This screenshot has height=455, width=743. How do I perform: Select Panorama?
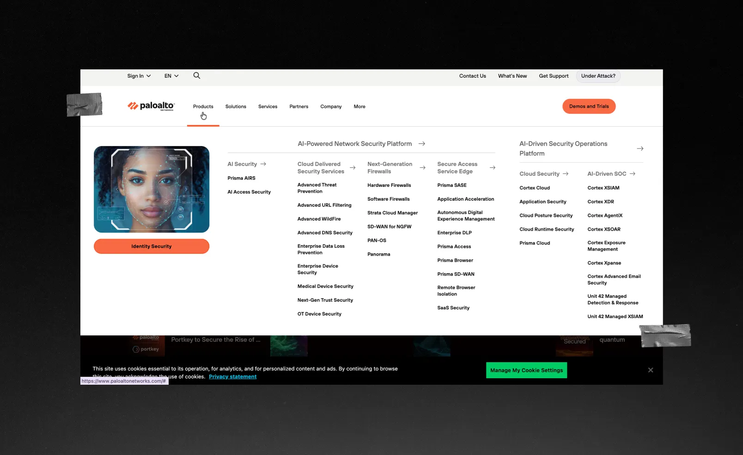coord(379,254)
